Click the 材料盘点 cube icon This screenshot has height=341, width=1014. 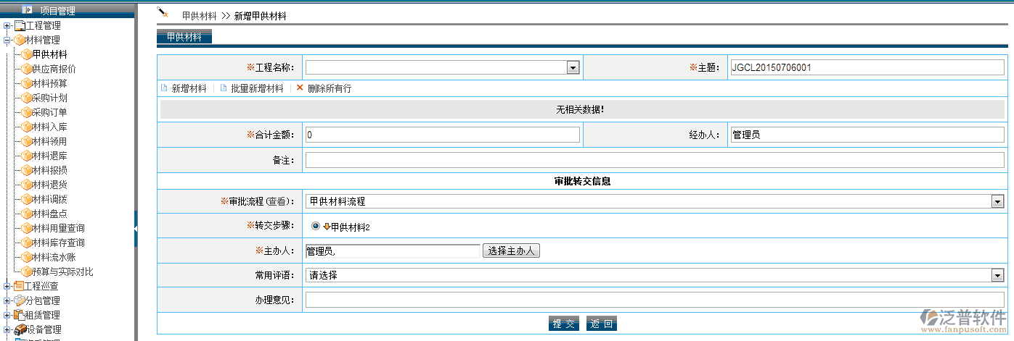[x=27, y=214]
